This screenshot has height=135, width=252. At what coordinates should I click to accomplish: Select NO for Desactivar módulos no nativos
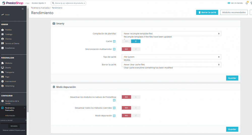(x=126, y=97)
